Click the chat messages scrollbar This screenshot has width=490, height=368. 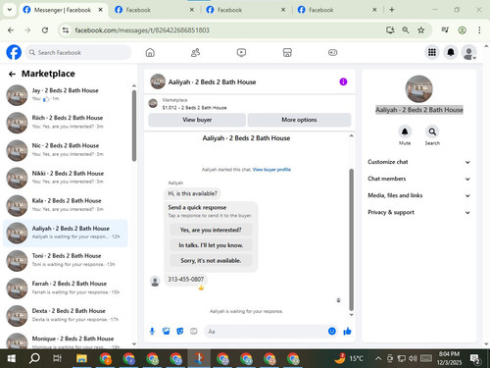pyautogui.click(x=352, y=239)
